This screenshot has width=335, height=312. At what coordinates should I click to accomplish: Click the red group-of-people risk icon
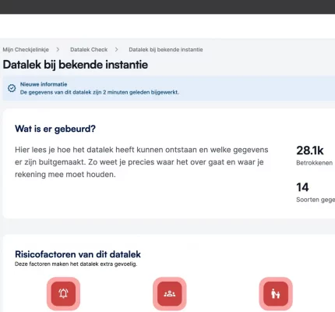click(170, 293)
